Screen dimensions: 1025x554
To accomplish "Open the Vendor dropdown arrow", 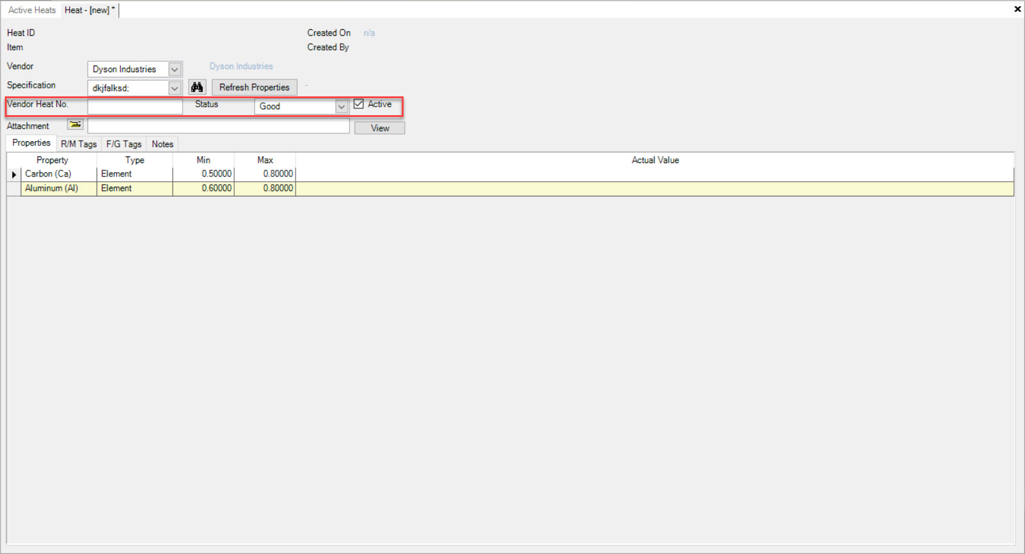I will tap(175, 69).
